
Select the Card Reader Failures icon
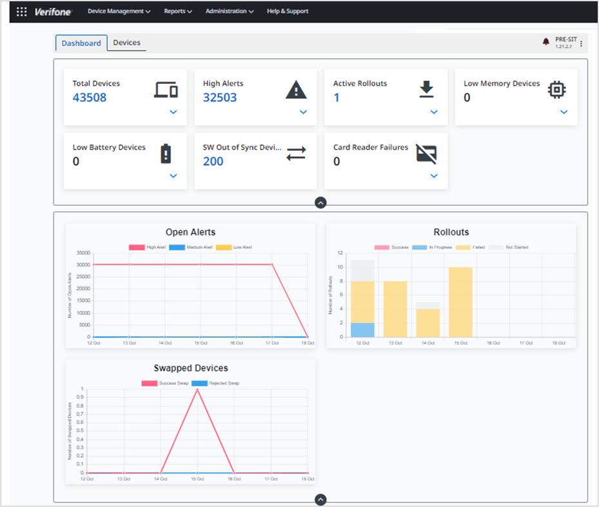tap(426, 153)
